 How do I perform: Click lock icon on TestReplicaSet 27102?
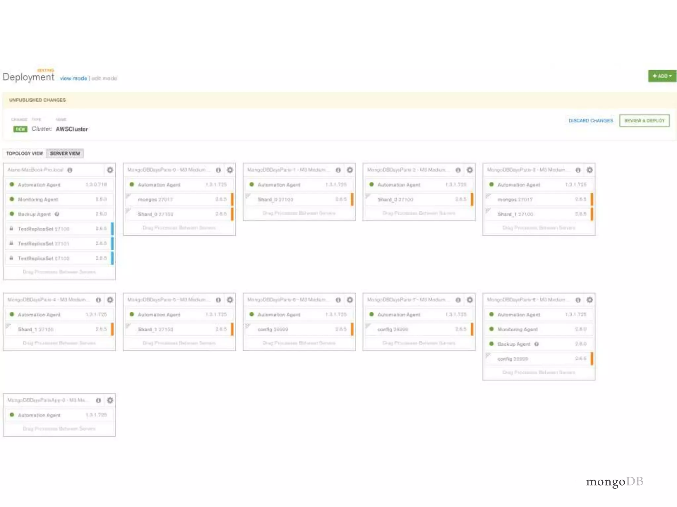pyautogui.click(x=11, y=258)
